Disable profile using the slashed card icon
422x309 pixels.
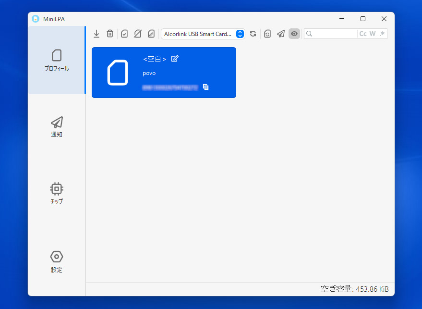[x=138, y=34]
